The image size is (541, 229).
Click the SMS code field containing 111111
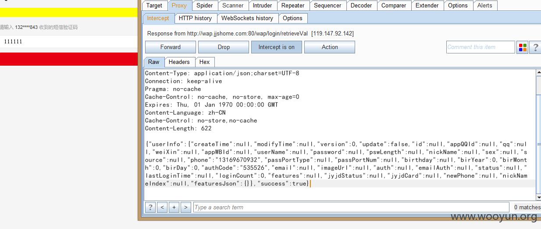69,42
